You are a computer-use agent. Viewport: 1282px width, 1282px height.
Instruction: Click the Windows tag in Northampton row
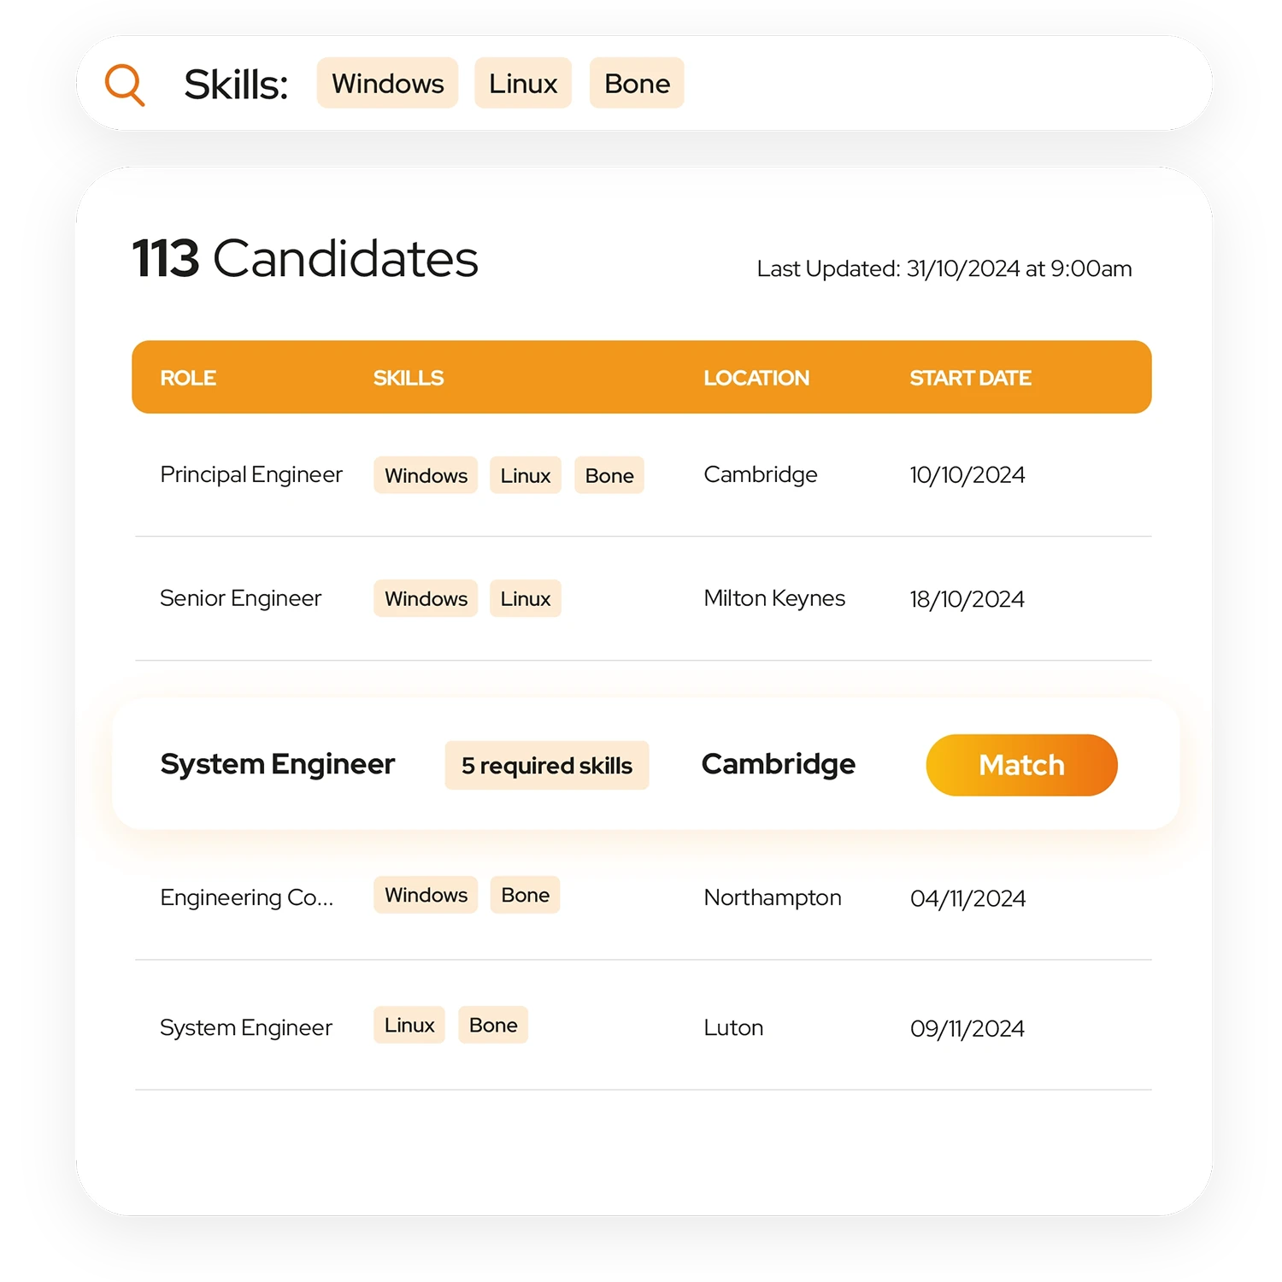coord(426,895)
